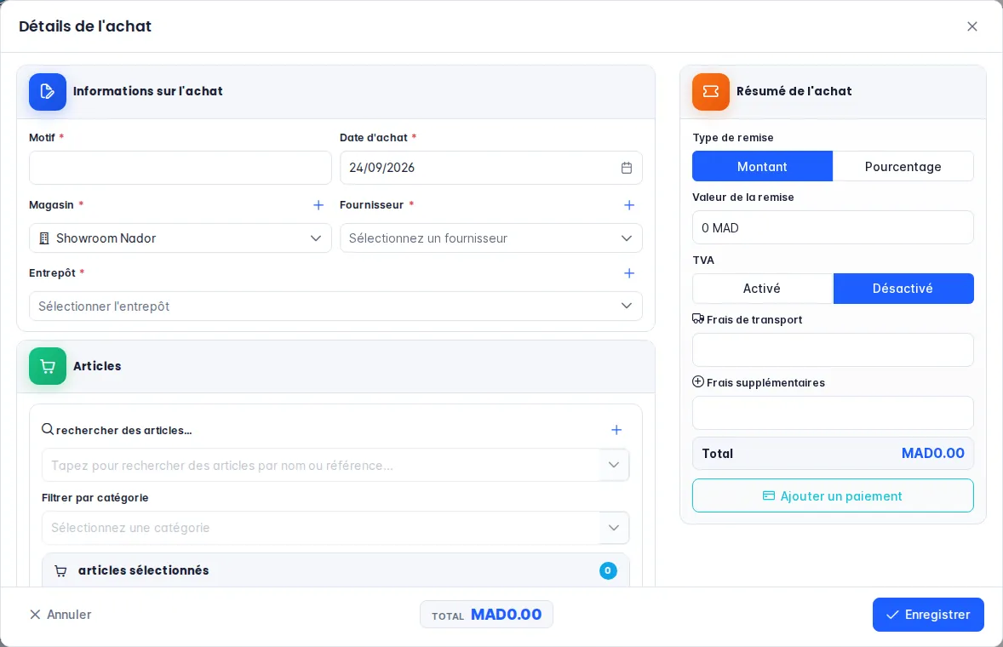
Task: Click the cart icon beside articles sélectionnés
Action: 60,571
